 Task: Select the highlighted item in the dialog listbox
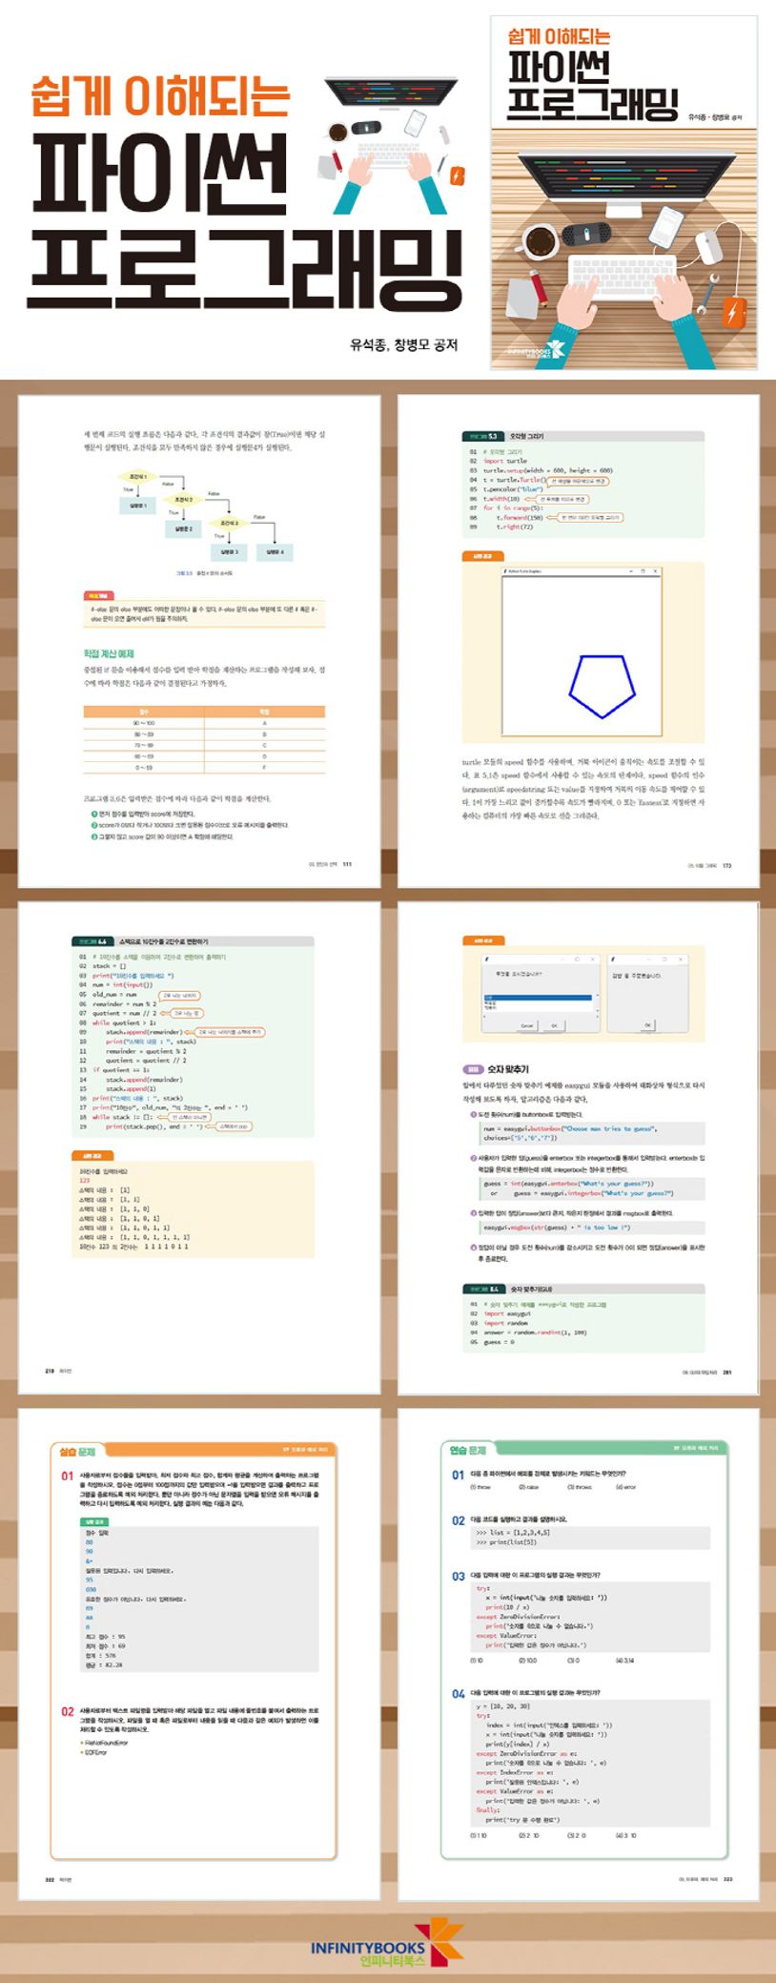click(539, 998)
